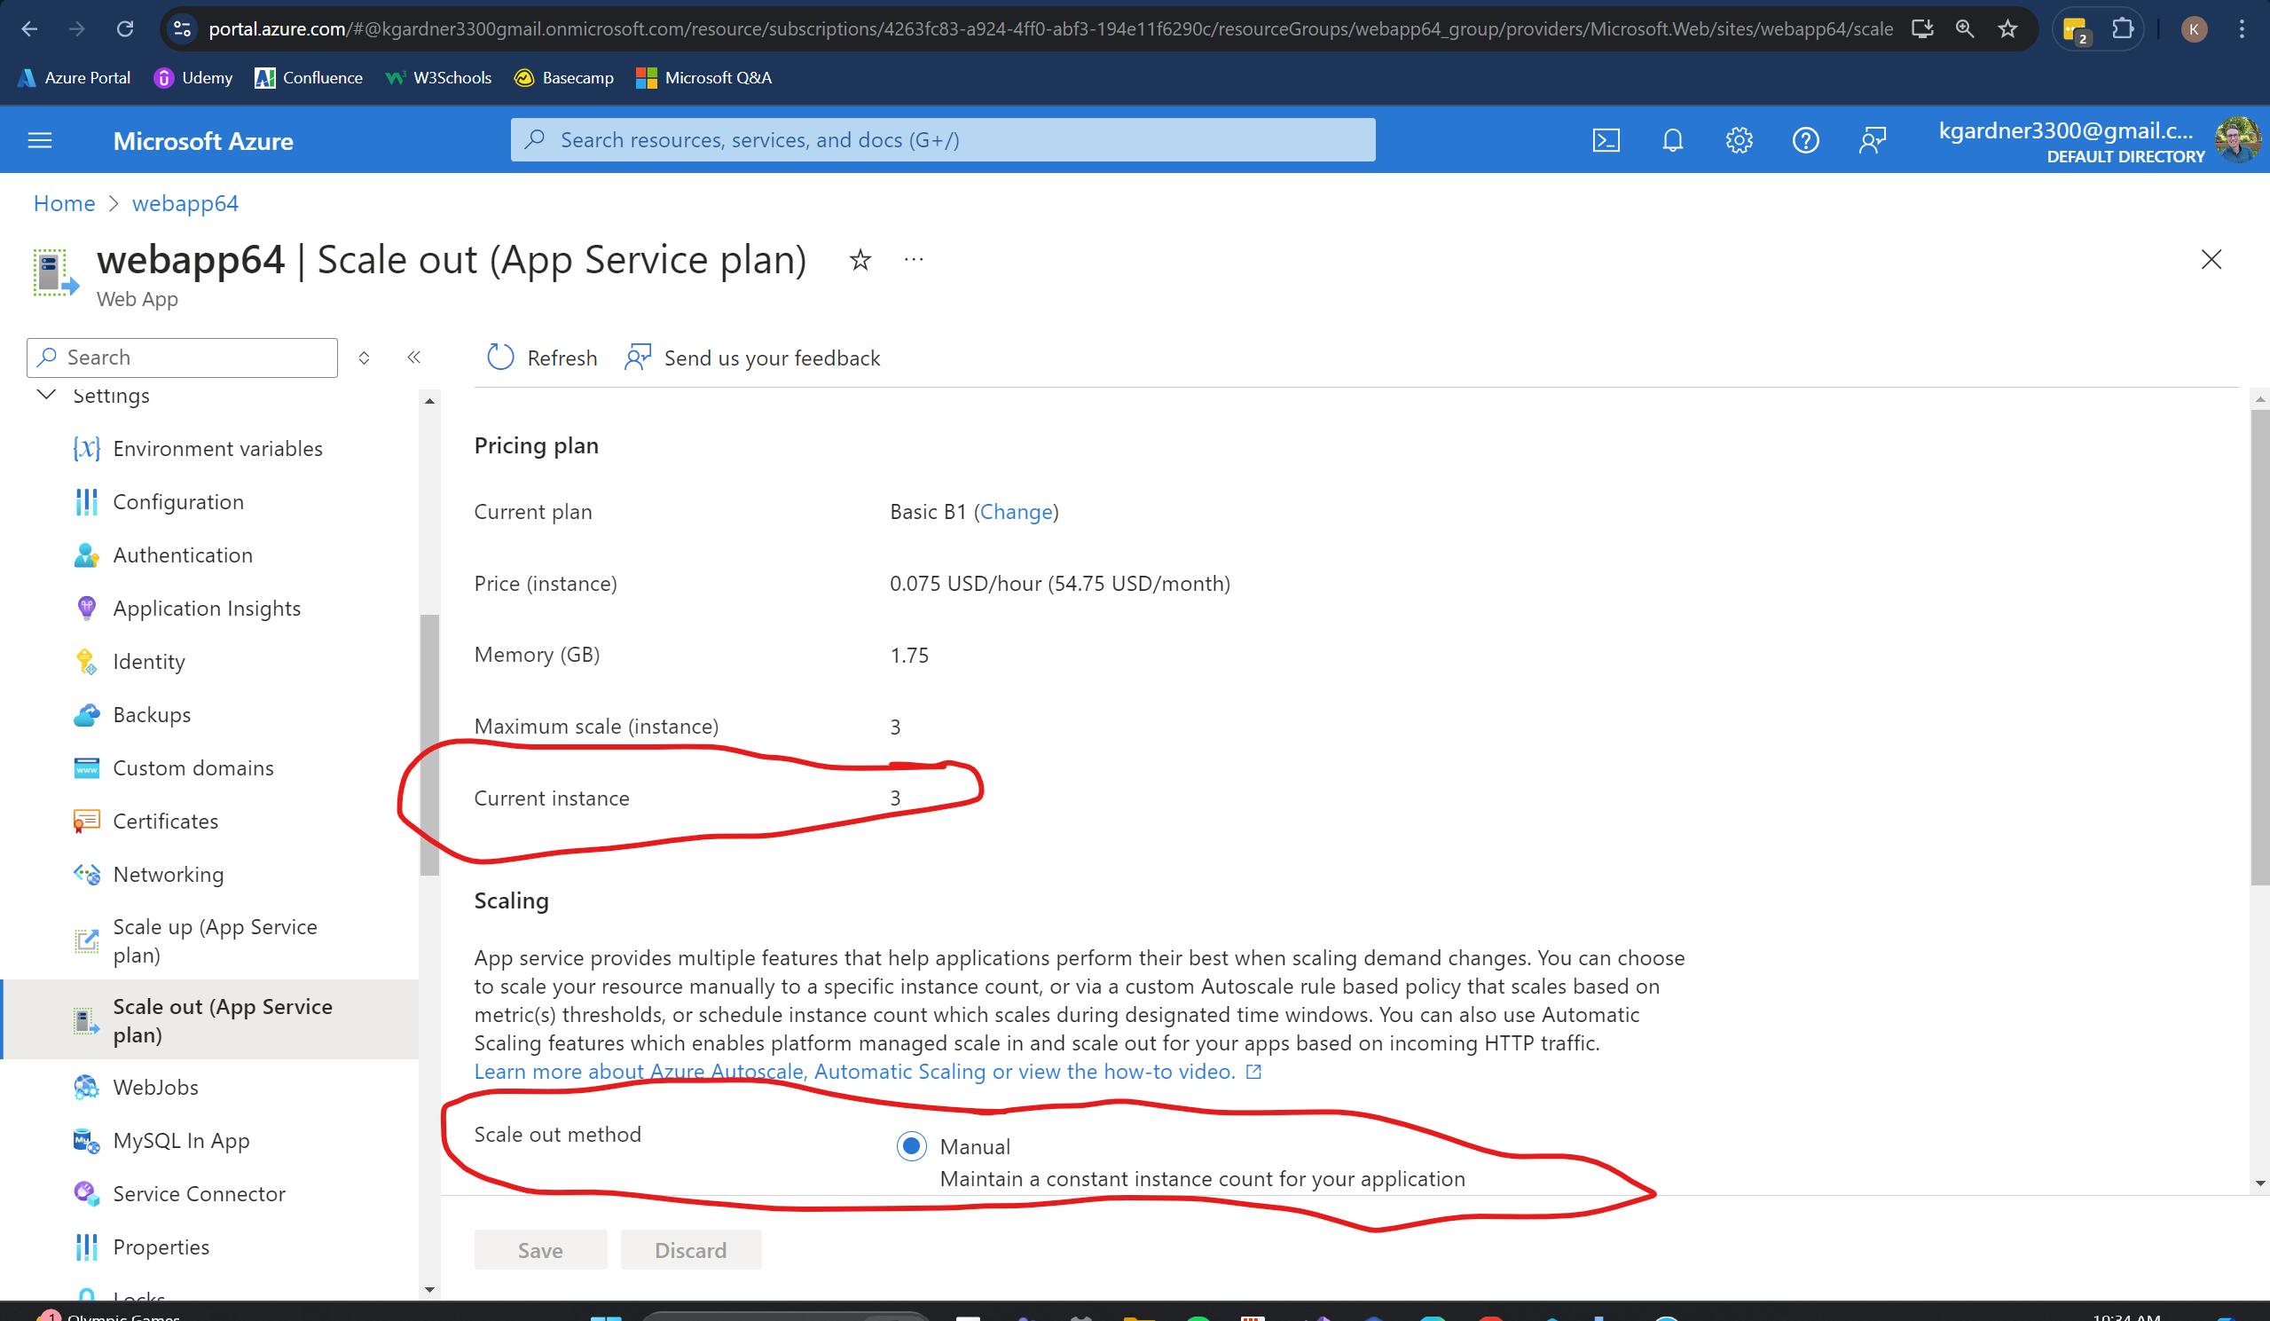This screenshot has width=2270, height=1321.
Task: Open notifications bell icon
Action: pos(1673,139)
